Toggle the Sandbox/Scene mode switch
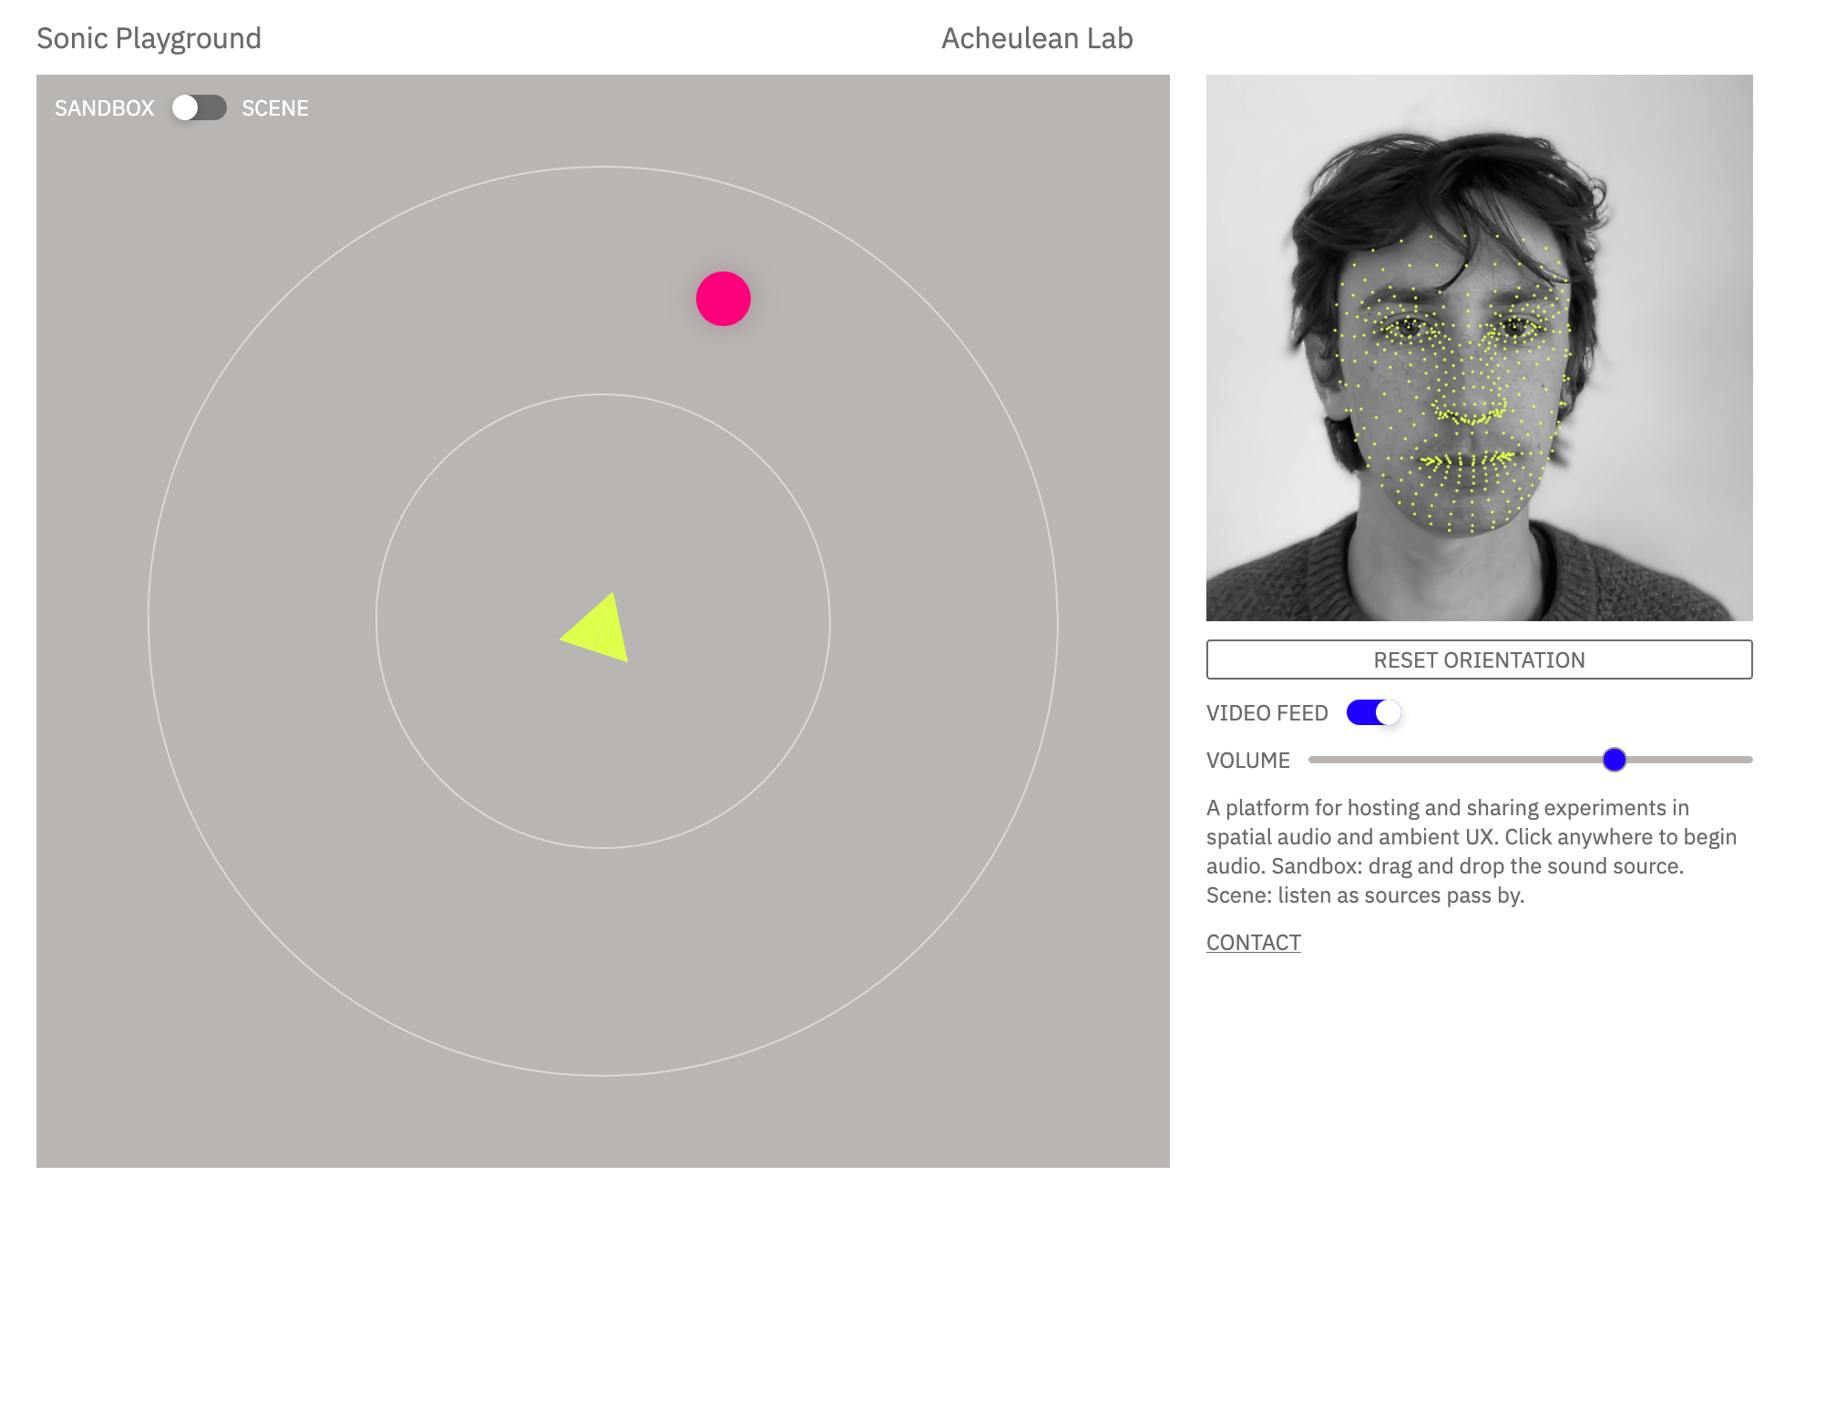Screen dimensions: 1846x1421 (x=200, y=107)
